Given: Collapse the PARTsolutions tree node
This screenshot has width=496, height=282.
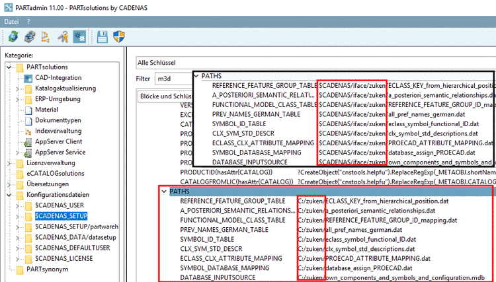Looking at the screenshot, I should tap(9, 67).
